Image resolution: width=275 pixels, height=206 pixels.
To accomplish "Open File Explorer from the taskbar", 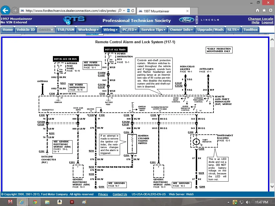I will (x=47, y=202).
